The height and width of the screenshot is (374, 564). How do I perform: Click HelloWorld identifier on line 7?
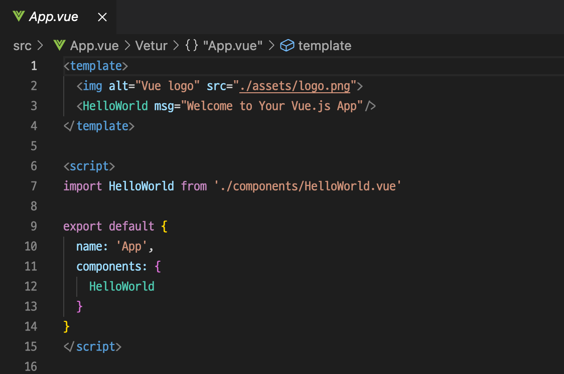click(142, 186)
